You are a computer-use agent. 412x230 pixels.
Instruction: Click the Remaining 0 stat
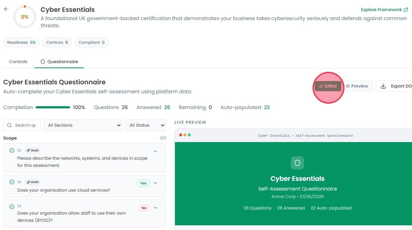click(195, 107)
